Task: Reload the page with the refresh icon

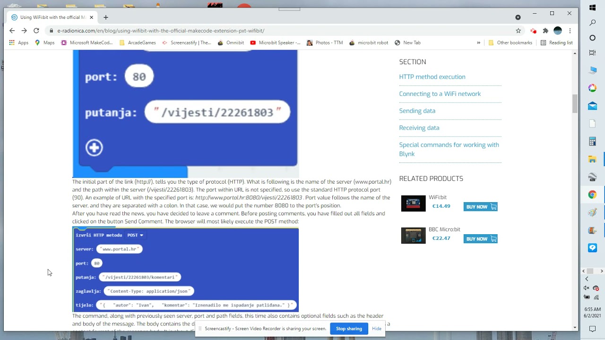Action: (36, 31)
